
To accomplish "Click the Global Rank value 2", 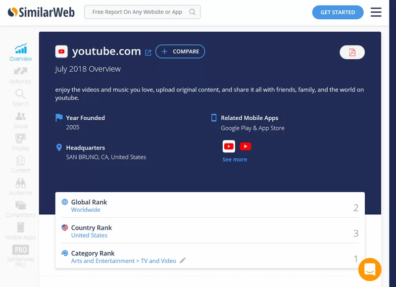I will [355, 208].
